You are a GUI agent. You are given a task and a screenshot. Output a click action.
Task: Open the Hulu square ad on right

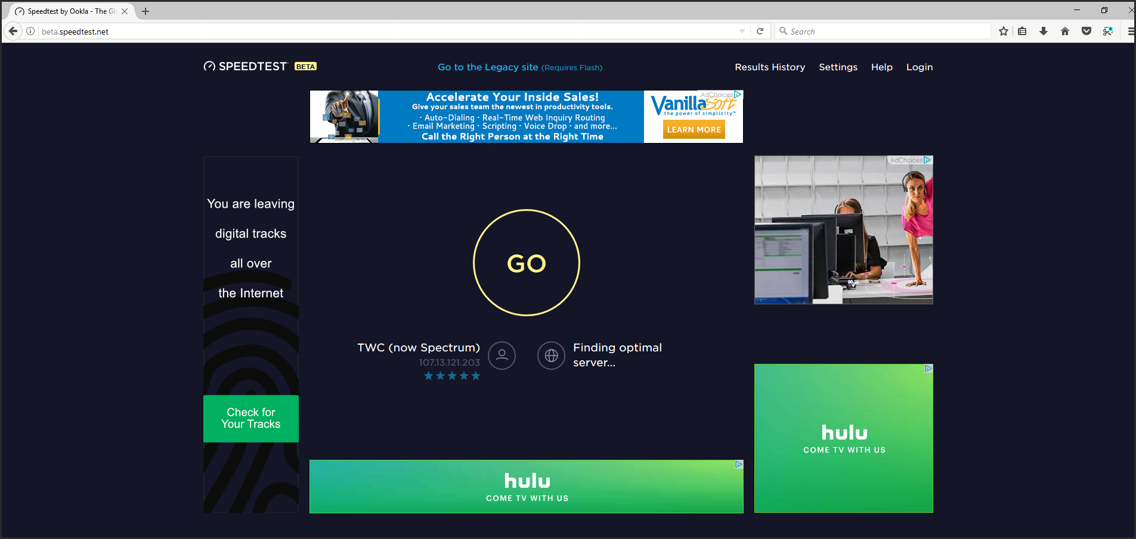pos(843,438)
